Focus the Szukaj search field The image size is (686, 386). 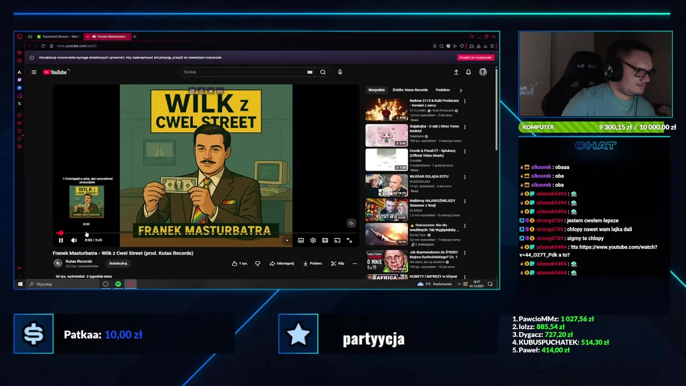point(242,72)
